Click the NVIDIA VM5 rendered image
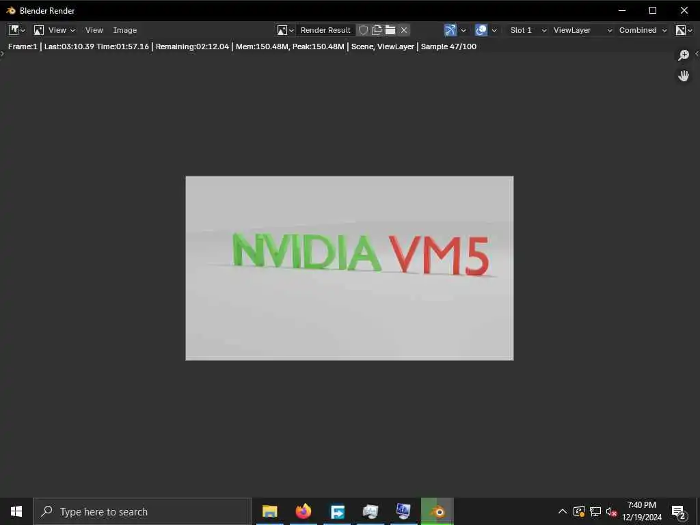700x525 pixels. (349, 268)
